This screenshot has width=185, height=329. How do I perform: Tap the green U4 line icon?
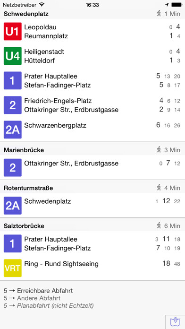tap(13, 56)
